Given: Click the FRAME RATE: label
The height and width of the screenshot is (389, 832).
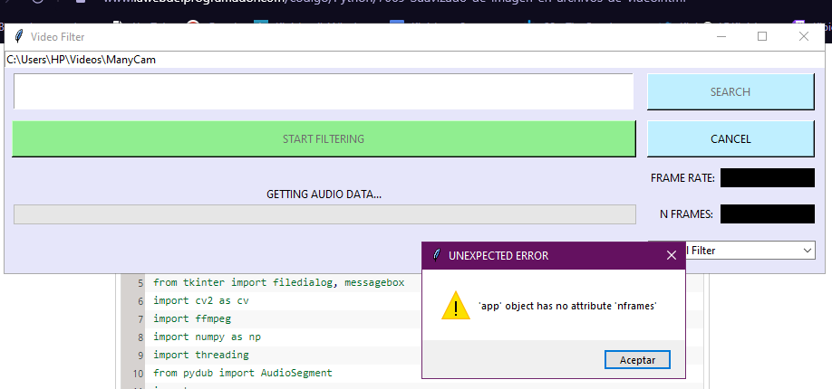Looking at the screenshot, I should pyautogui.click(x=682, y=178).
